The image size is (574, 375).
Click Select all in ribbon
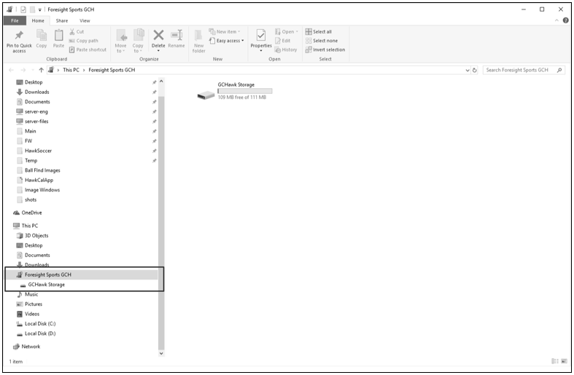click(x=319, y=31)
